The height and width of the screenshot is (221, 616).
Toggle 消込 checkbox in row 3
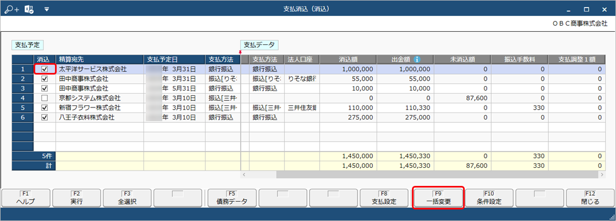pyautogui.click(x=45, y=88)
